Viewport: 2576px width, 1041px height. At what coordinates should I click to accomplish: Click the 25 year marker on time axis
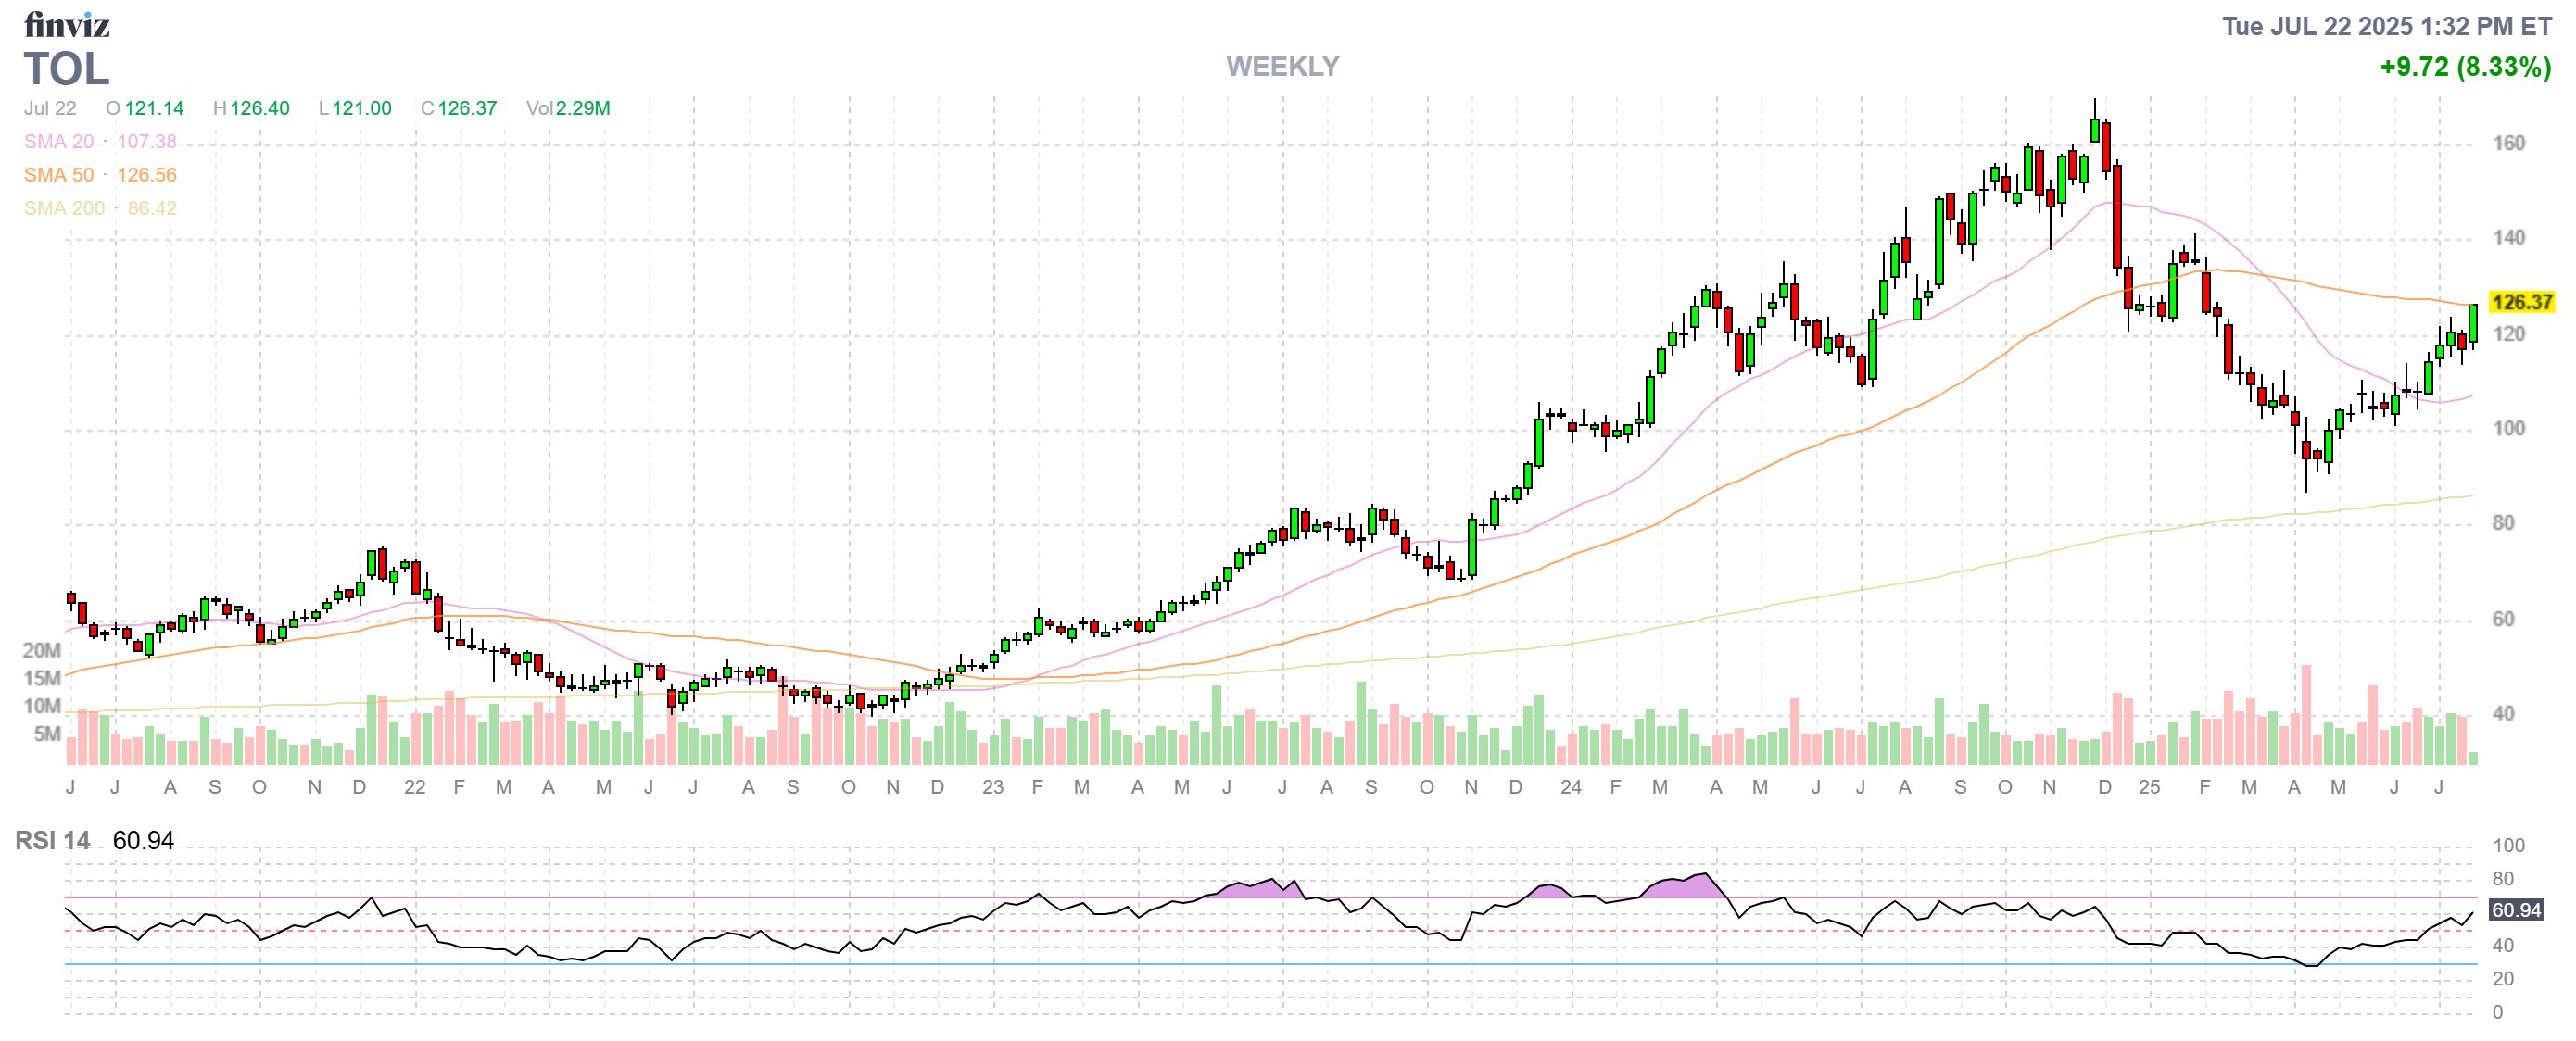tap(2149, 787)
